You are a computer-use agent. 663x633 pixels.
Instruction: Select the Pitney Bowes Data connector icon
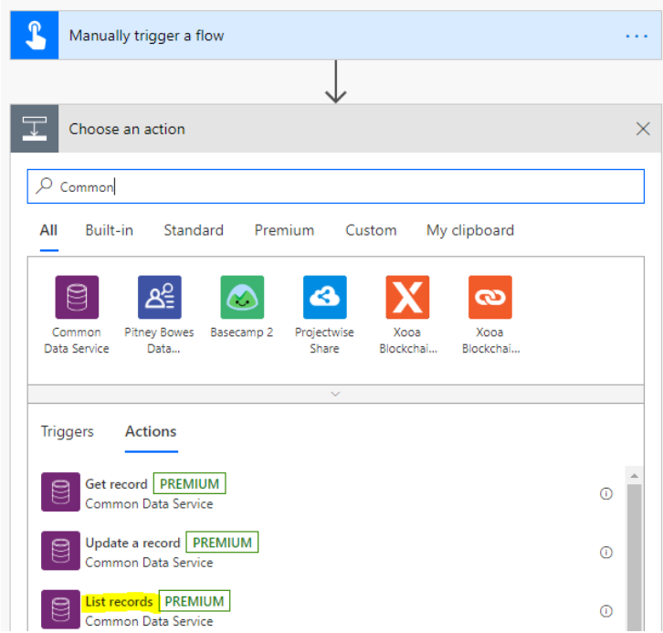160,297
